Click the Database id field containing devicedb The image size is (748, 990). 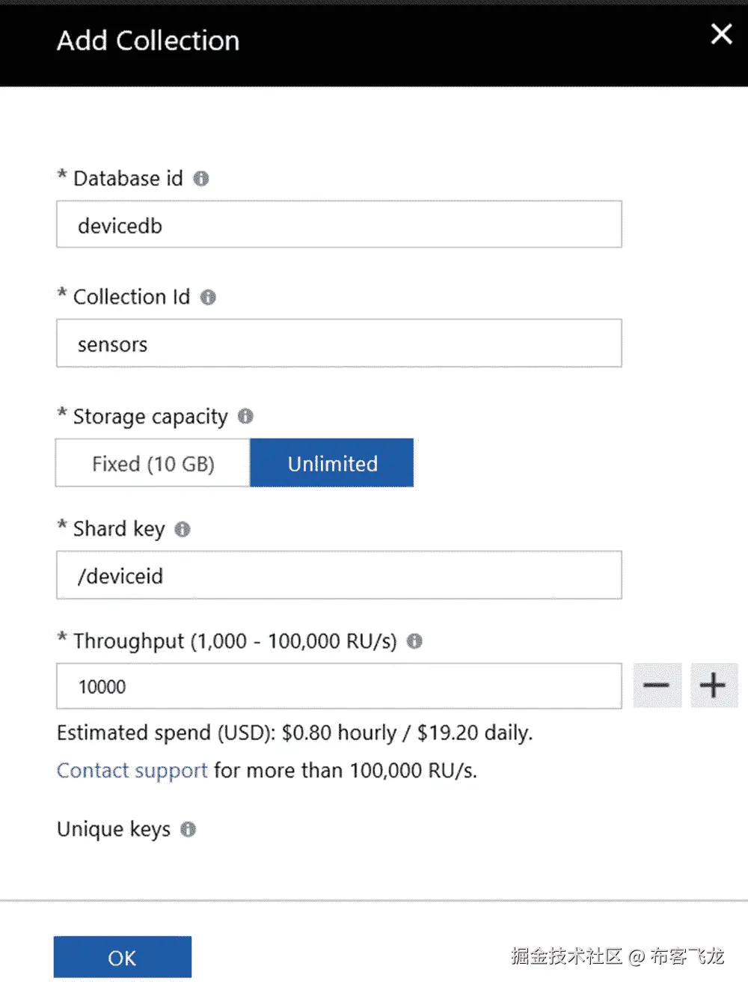[339, 224]
